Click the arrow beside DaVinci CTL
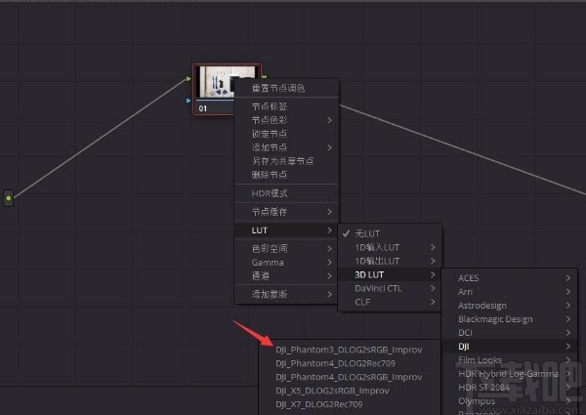This screenshot has height=415, width=586. click(433, 288)
